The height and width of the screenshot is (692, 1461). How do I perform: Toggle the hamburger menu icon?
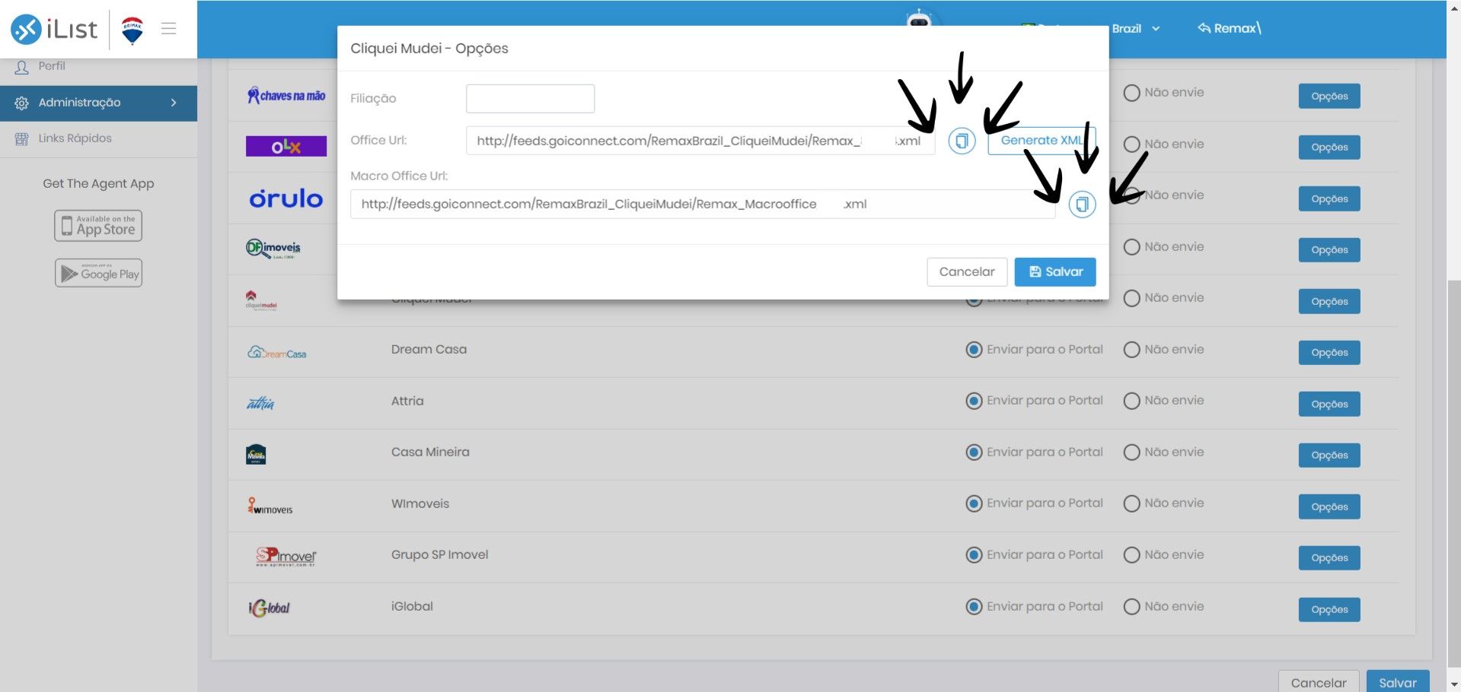point(169,29)
